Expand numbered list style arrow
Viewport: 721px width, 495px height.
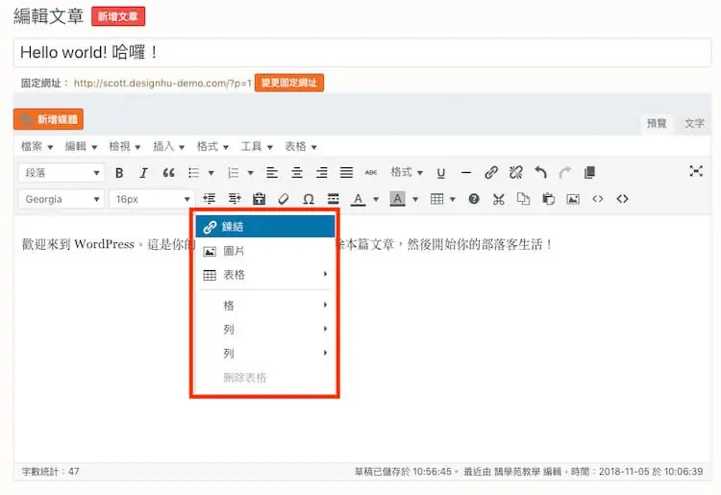[x=251, y=173]
